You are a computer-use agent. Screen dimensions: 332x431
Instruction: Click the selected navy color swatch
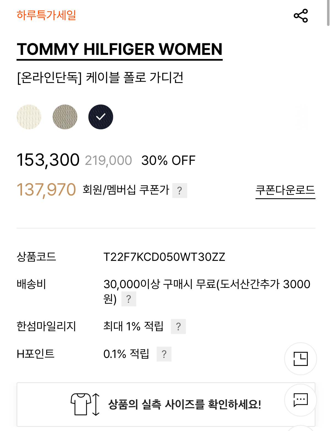tap(100, 117)
